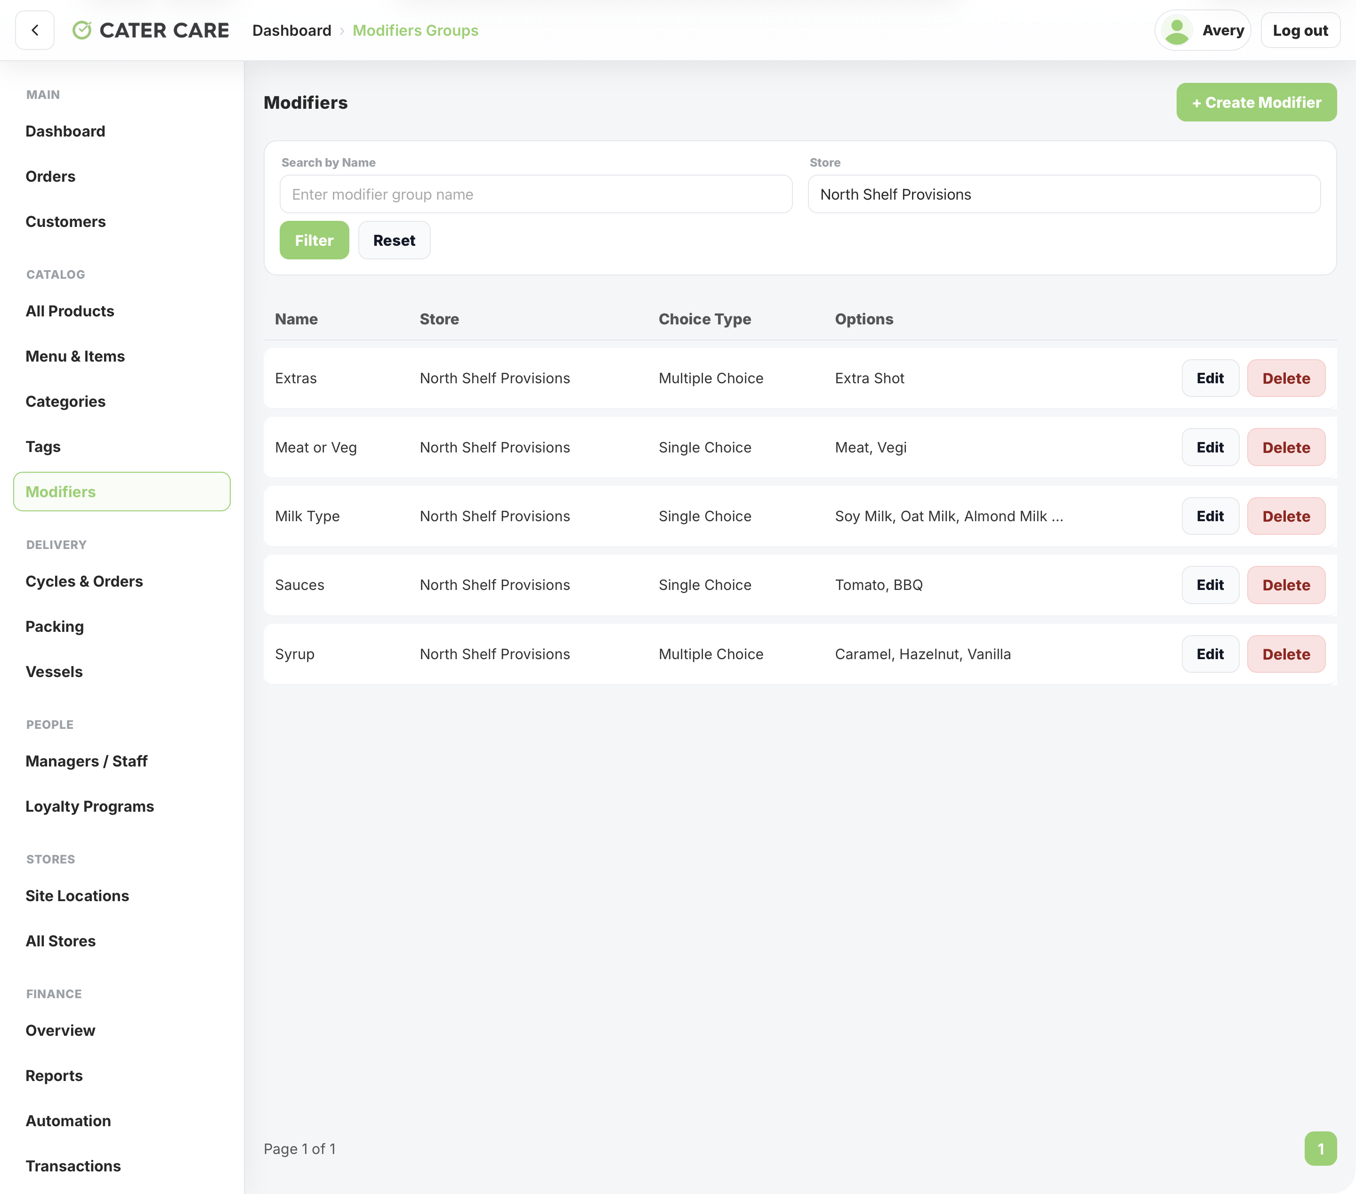The width and height of the screenshot is (1356, 1194).
Task: Select the Modifiers sidebar item
Action: 121,492
